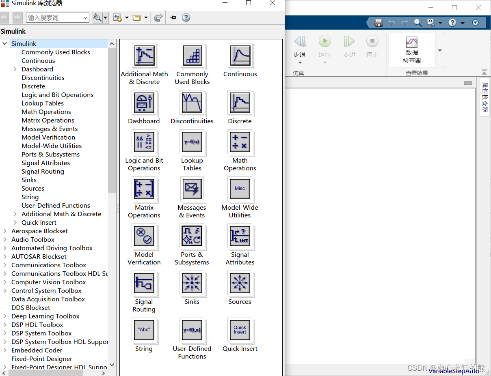Click the search term input field
Viewport: 491px width, 376px height.
[x=54, y=17]
